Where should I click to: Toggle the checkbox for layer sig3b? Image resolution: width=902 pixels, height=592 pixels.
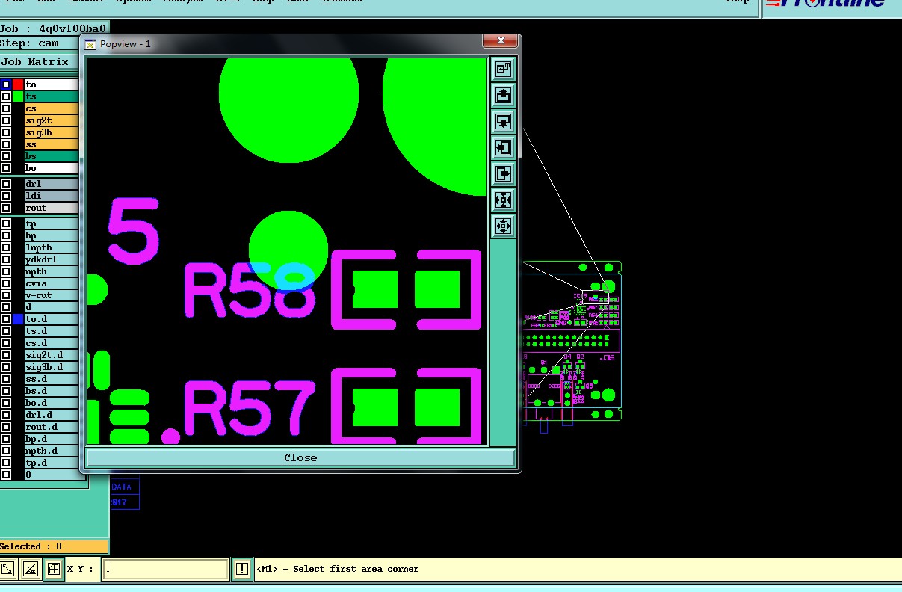pyautogui.click(x=6, y=132)
